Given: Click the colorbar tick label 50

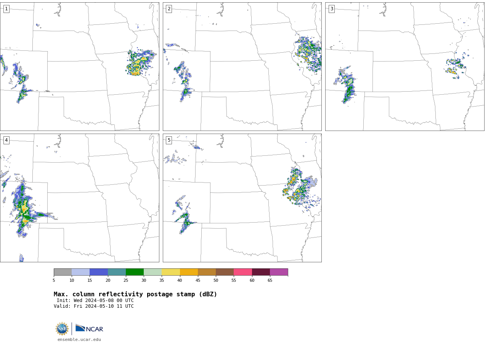Looking at the screenshot, I should (216, 281).
